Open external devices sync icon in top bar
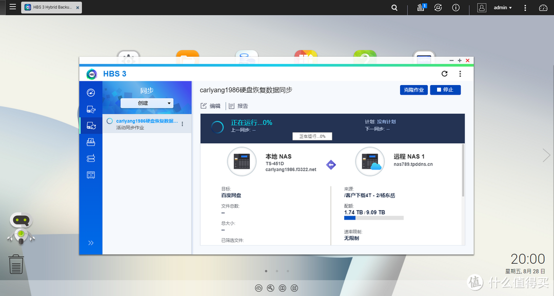 tap(438, 7)
